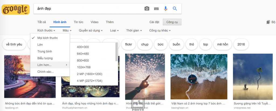Image resolution: width=276 pixels, height=111 pixels.
Task: Click in the ảnh đẹp search field
Action: tap(89, 8)
